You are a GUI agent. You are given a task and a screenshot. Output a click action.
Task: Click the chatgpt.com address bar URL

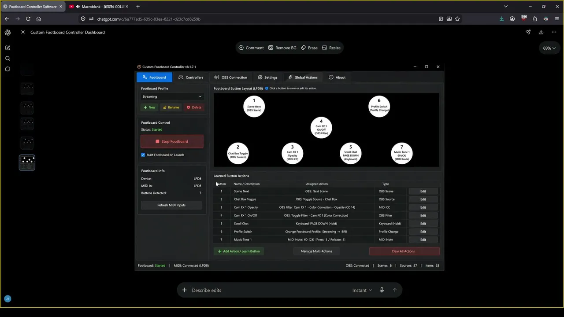coord(149,19)
